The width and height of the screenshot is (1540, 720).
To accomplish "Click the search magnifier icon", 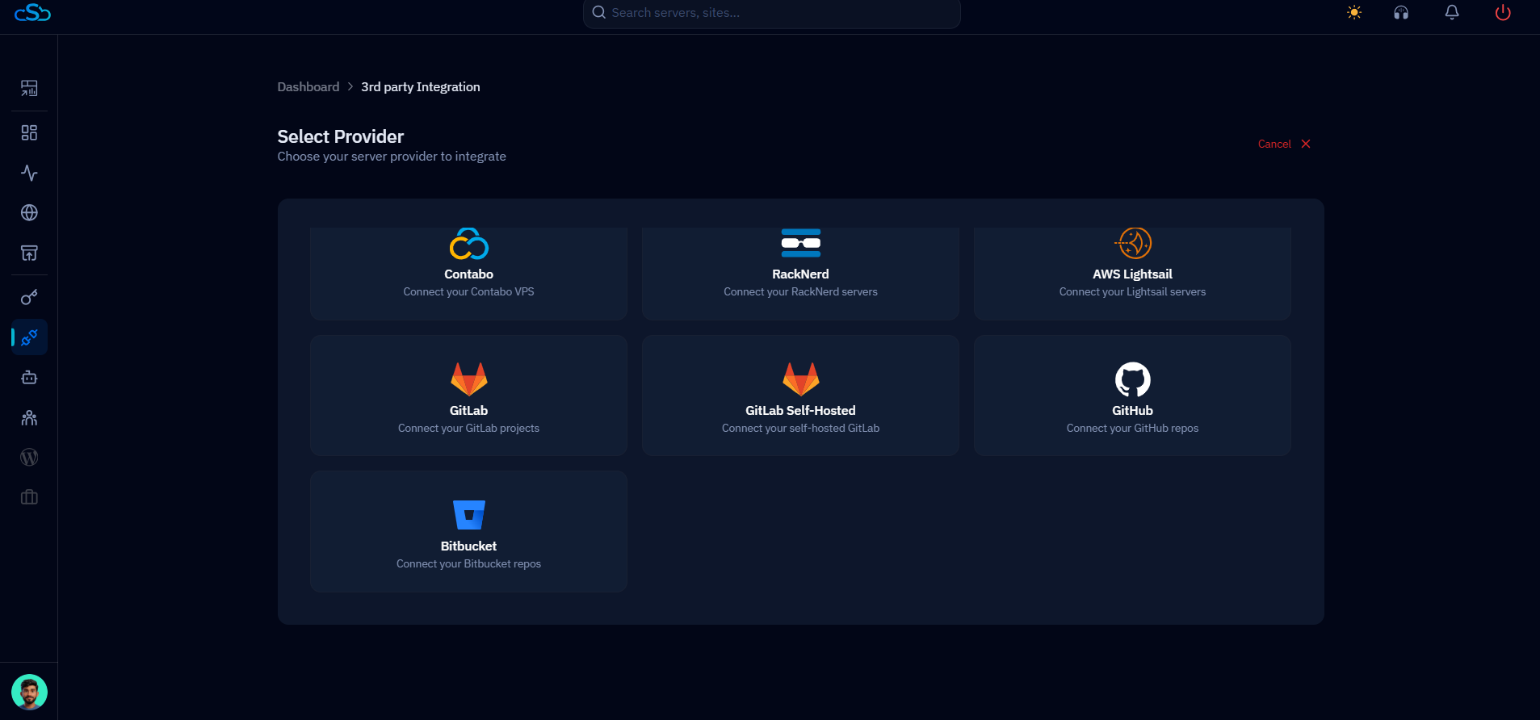I will (599, 12).
